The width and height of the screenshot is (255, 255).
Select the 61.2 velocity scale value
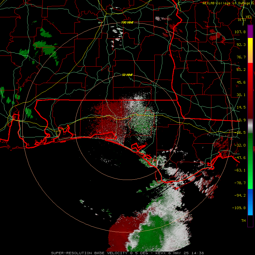pyautogui.click(x=241, y=70)
